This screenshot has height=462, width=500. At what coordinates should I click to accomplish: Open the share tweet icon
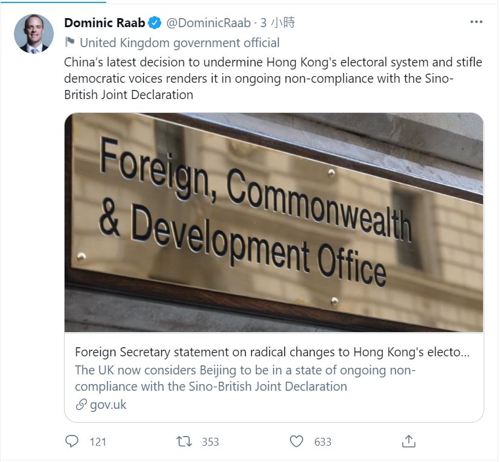pyautogui.click(x=409, y=441)
